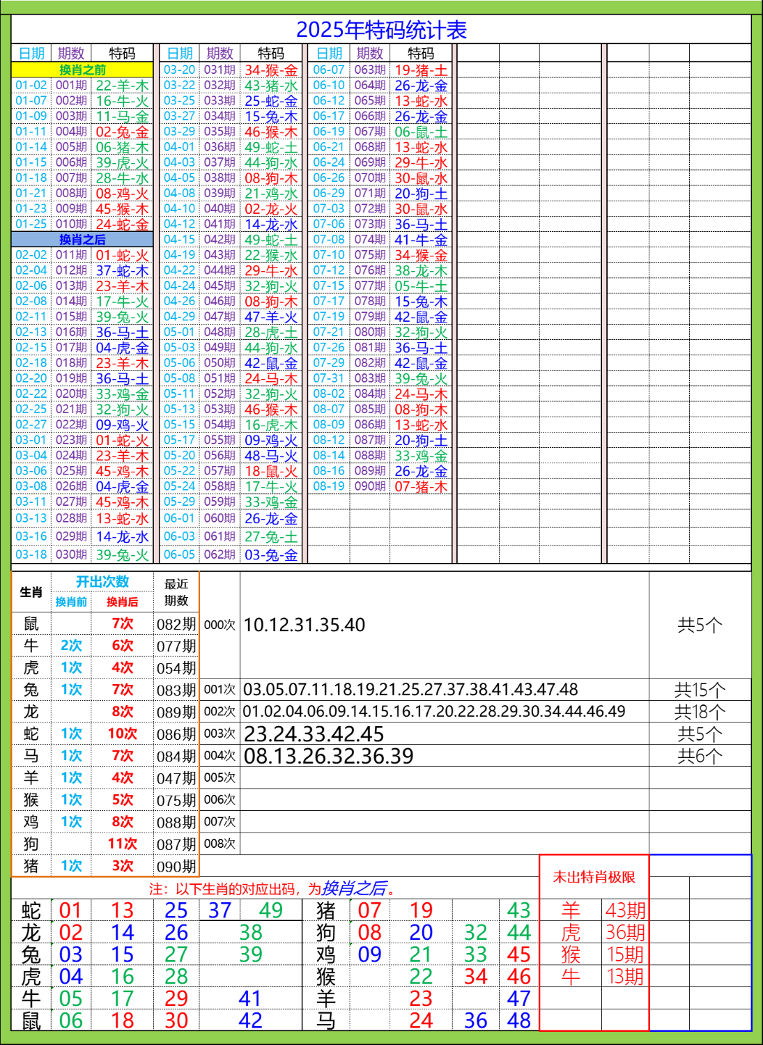The height and width of the screenshot is (1045, 763).
Task: Select the 日期 column header
Action: point(31,50)
